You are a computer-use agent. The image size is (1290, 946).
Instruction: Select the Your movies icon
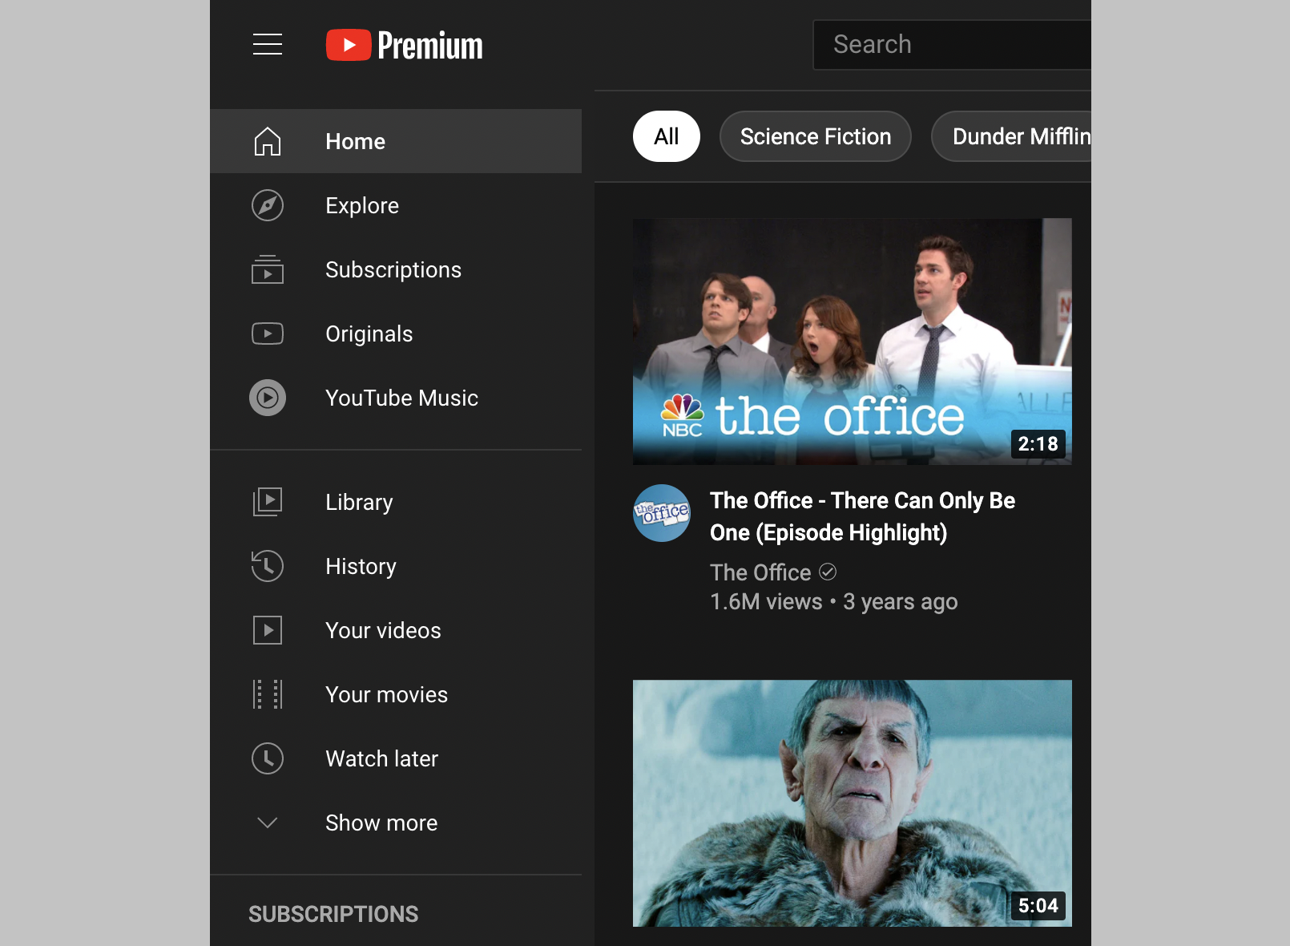pyautogui.click(x=267, y=694)
